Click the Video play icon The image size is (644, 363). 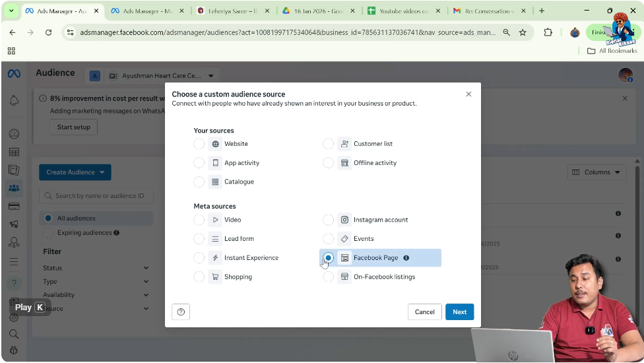pyautogui.click(x=215, y=220)
